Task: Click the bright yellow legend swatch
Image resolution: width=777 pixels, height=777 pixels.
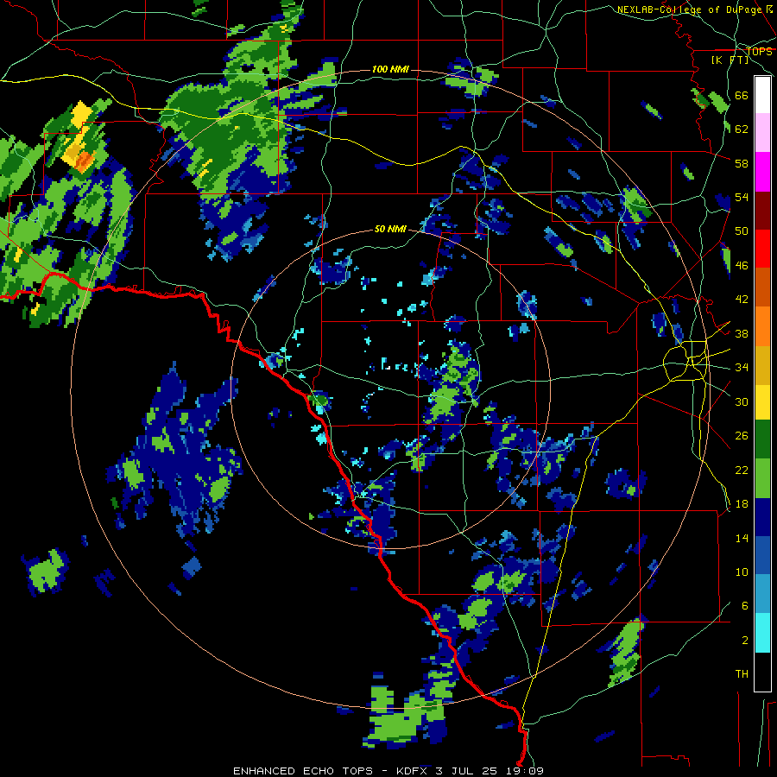Action: [762, 402]
